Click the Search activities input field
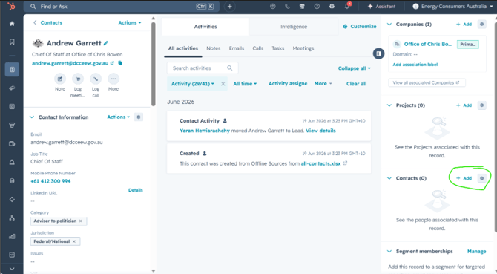This screenshot has height=274, width=497. [203, 68]
